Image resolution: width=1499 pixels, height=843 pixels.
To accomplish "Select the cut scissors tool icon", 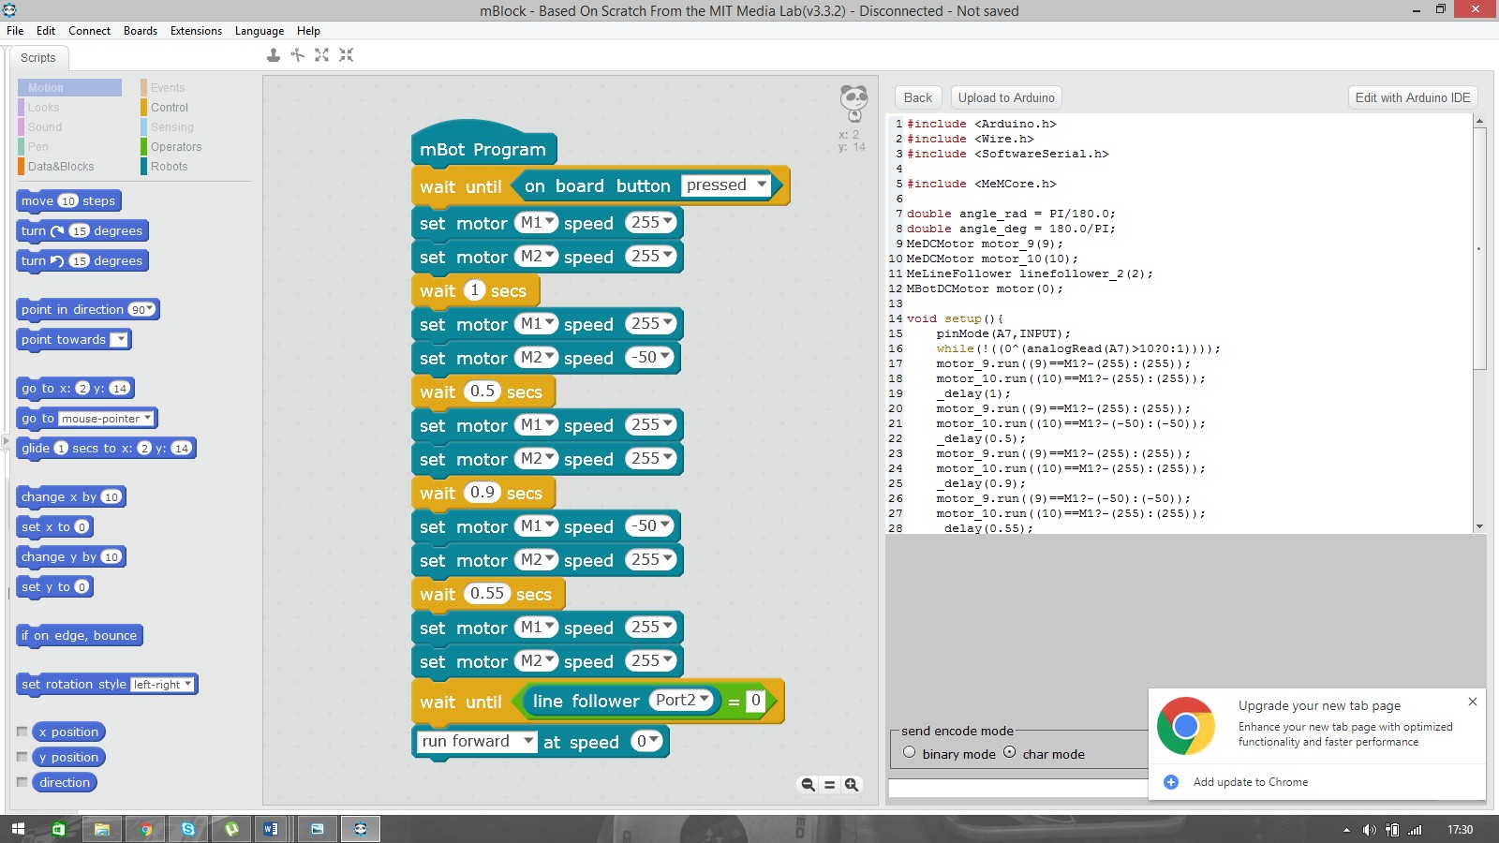I will [297, 55].
